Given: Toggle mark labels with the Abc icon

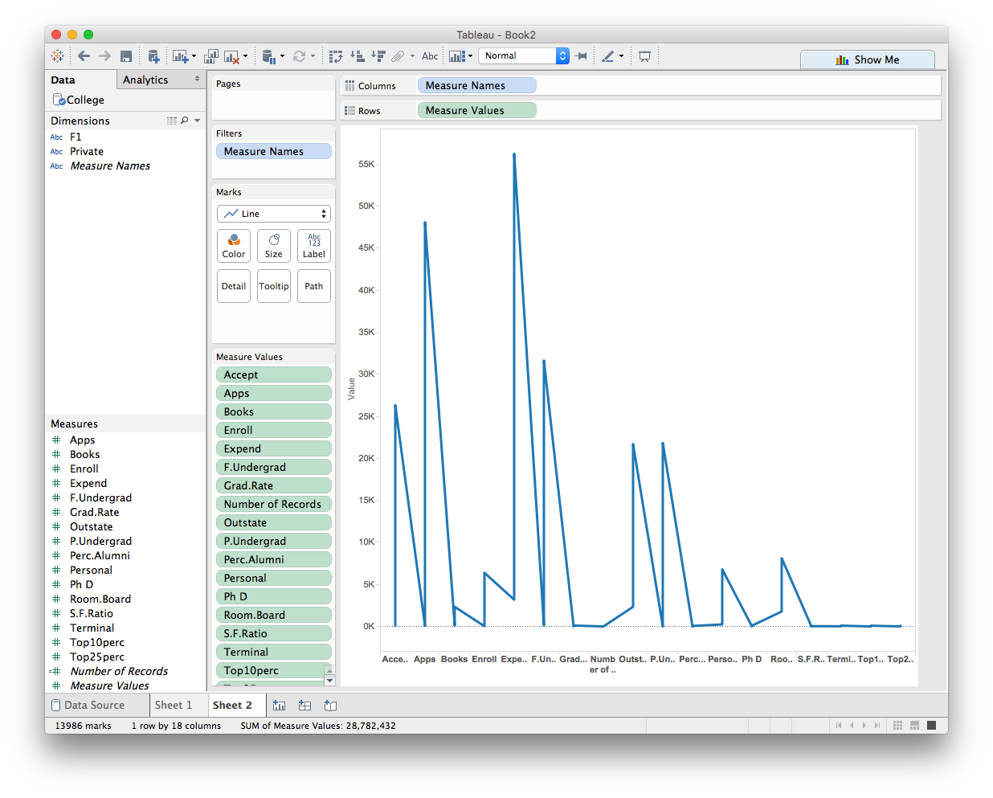Looking at the screenshot, I should 430,56.
